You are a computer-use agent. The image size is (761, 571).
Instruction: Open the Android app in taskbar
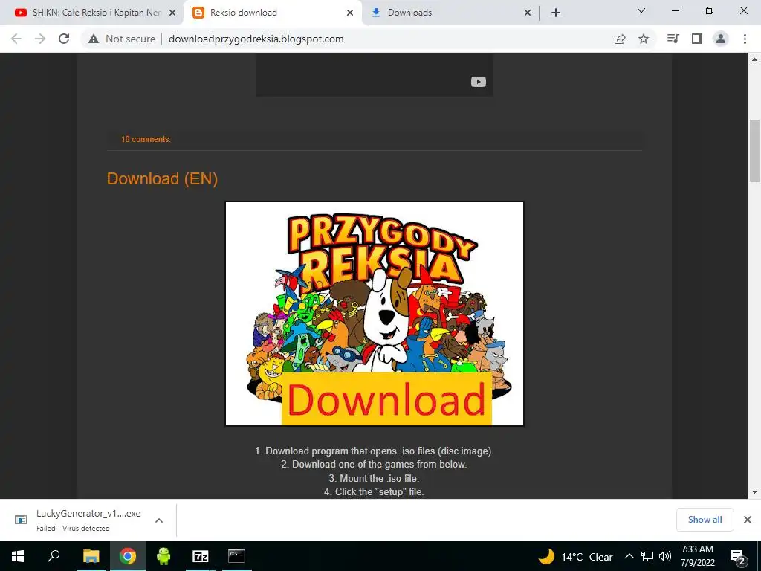163,556
